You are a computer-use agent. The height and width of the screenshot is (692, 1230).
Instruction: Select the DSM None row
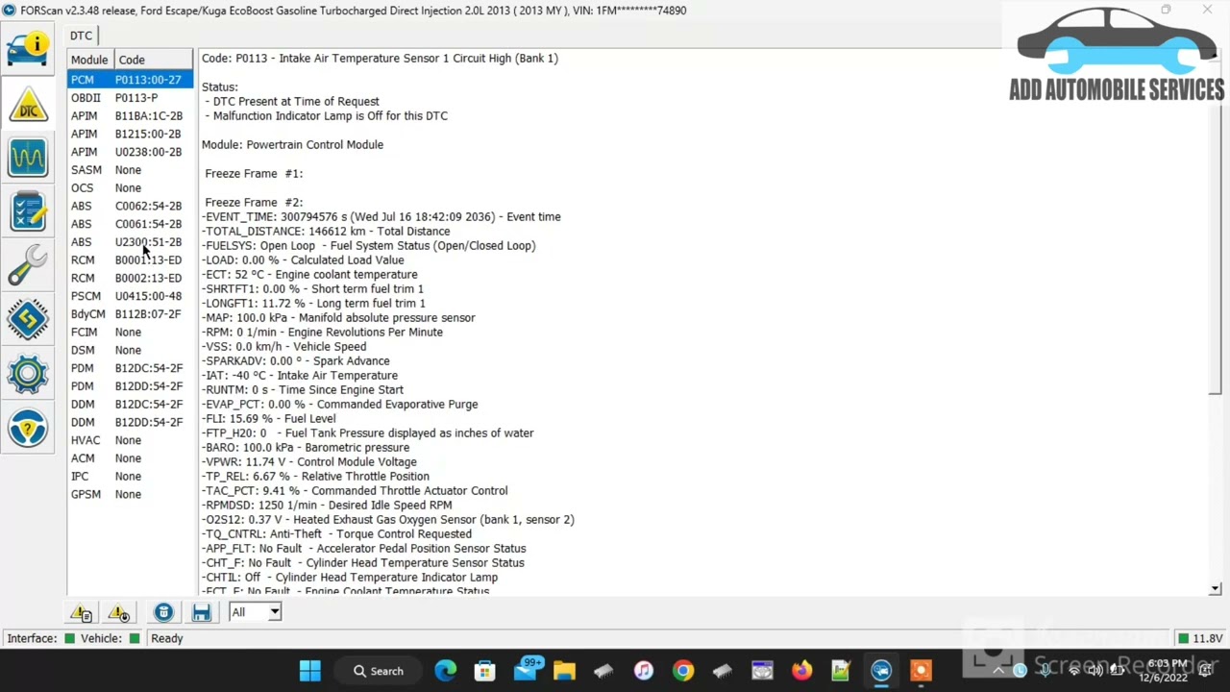130,350
